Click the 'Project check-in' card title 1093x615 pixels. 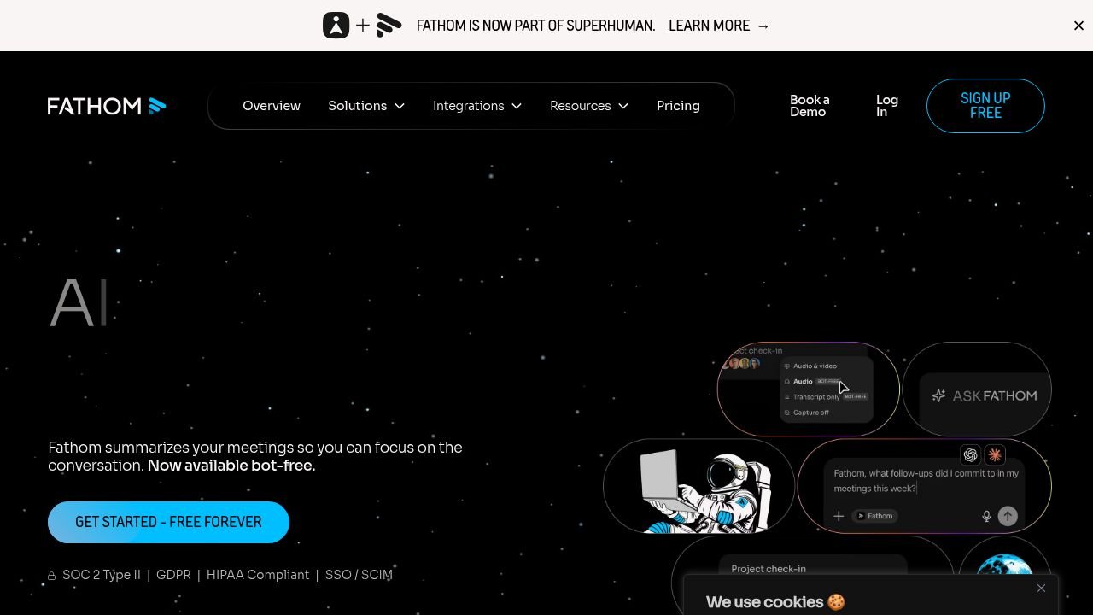769,569
